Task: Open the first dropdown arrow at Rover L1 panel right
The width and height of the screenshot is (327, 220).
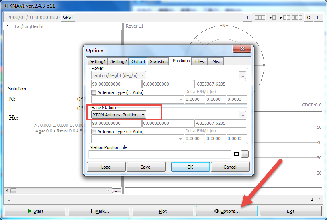Action: [307, 26]
